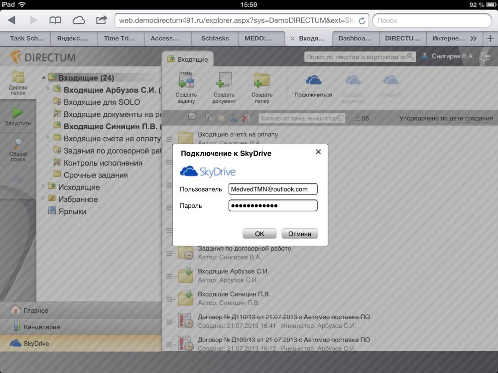Open row menu for list item Входящие Синицин П.В.
Screen dimensions: 498x373
170,299
